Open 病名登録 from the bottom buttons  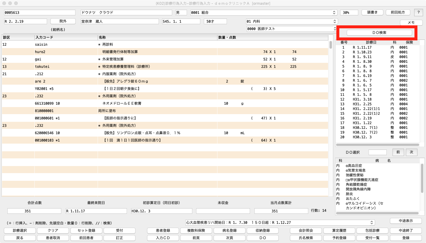coord(229,231)
